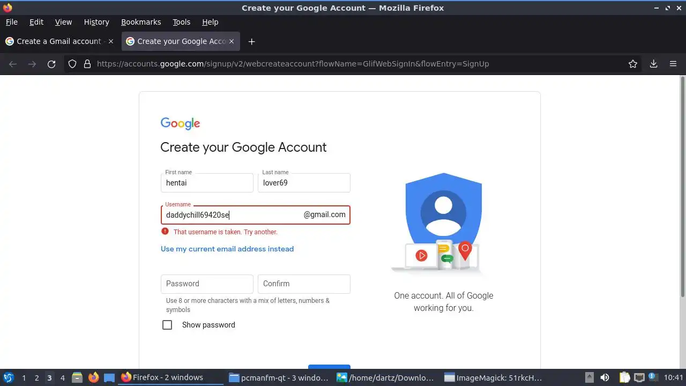Go back one page
This screenshot has width=686, height=386.
13,64
